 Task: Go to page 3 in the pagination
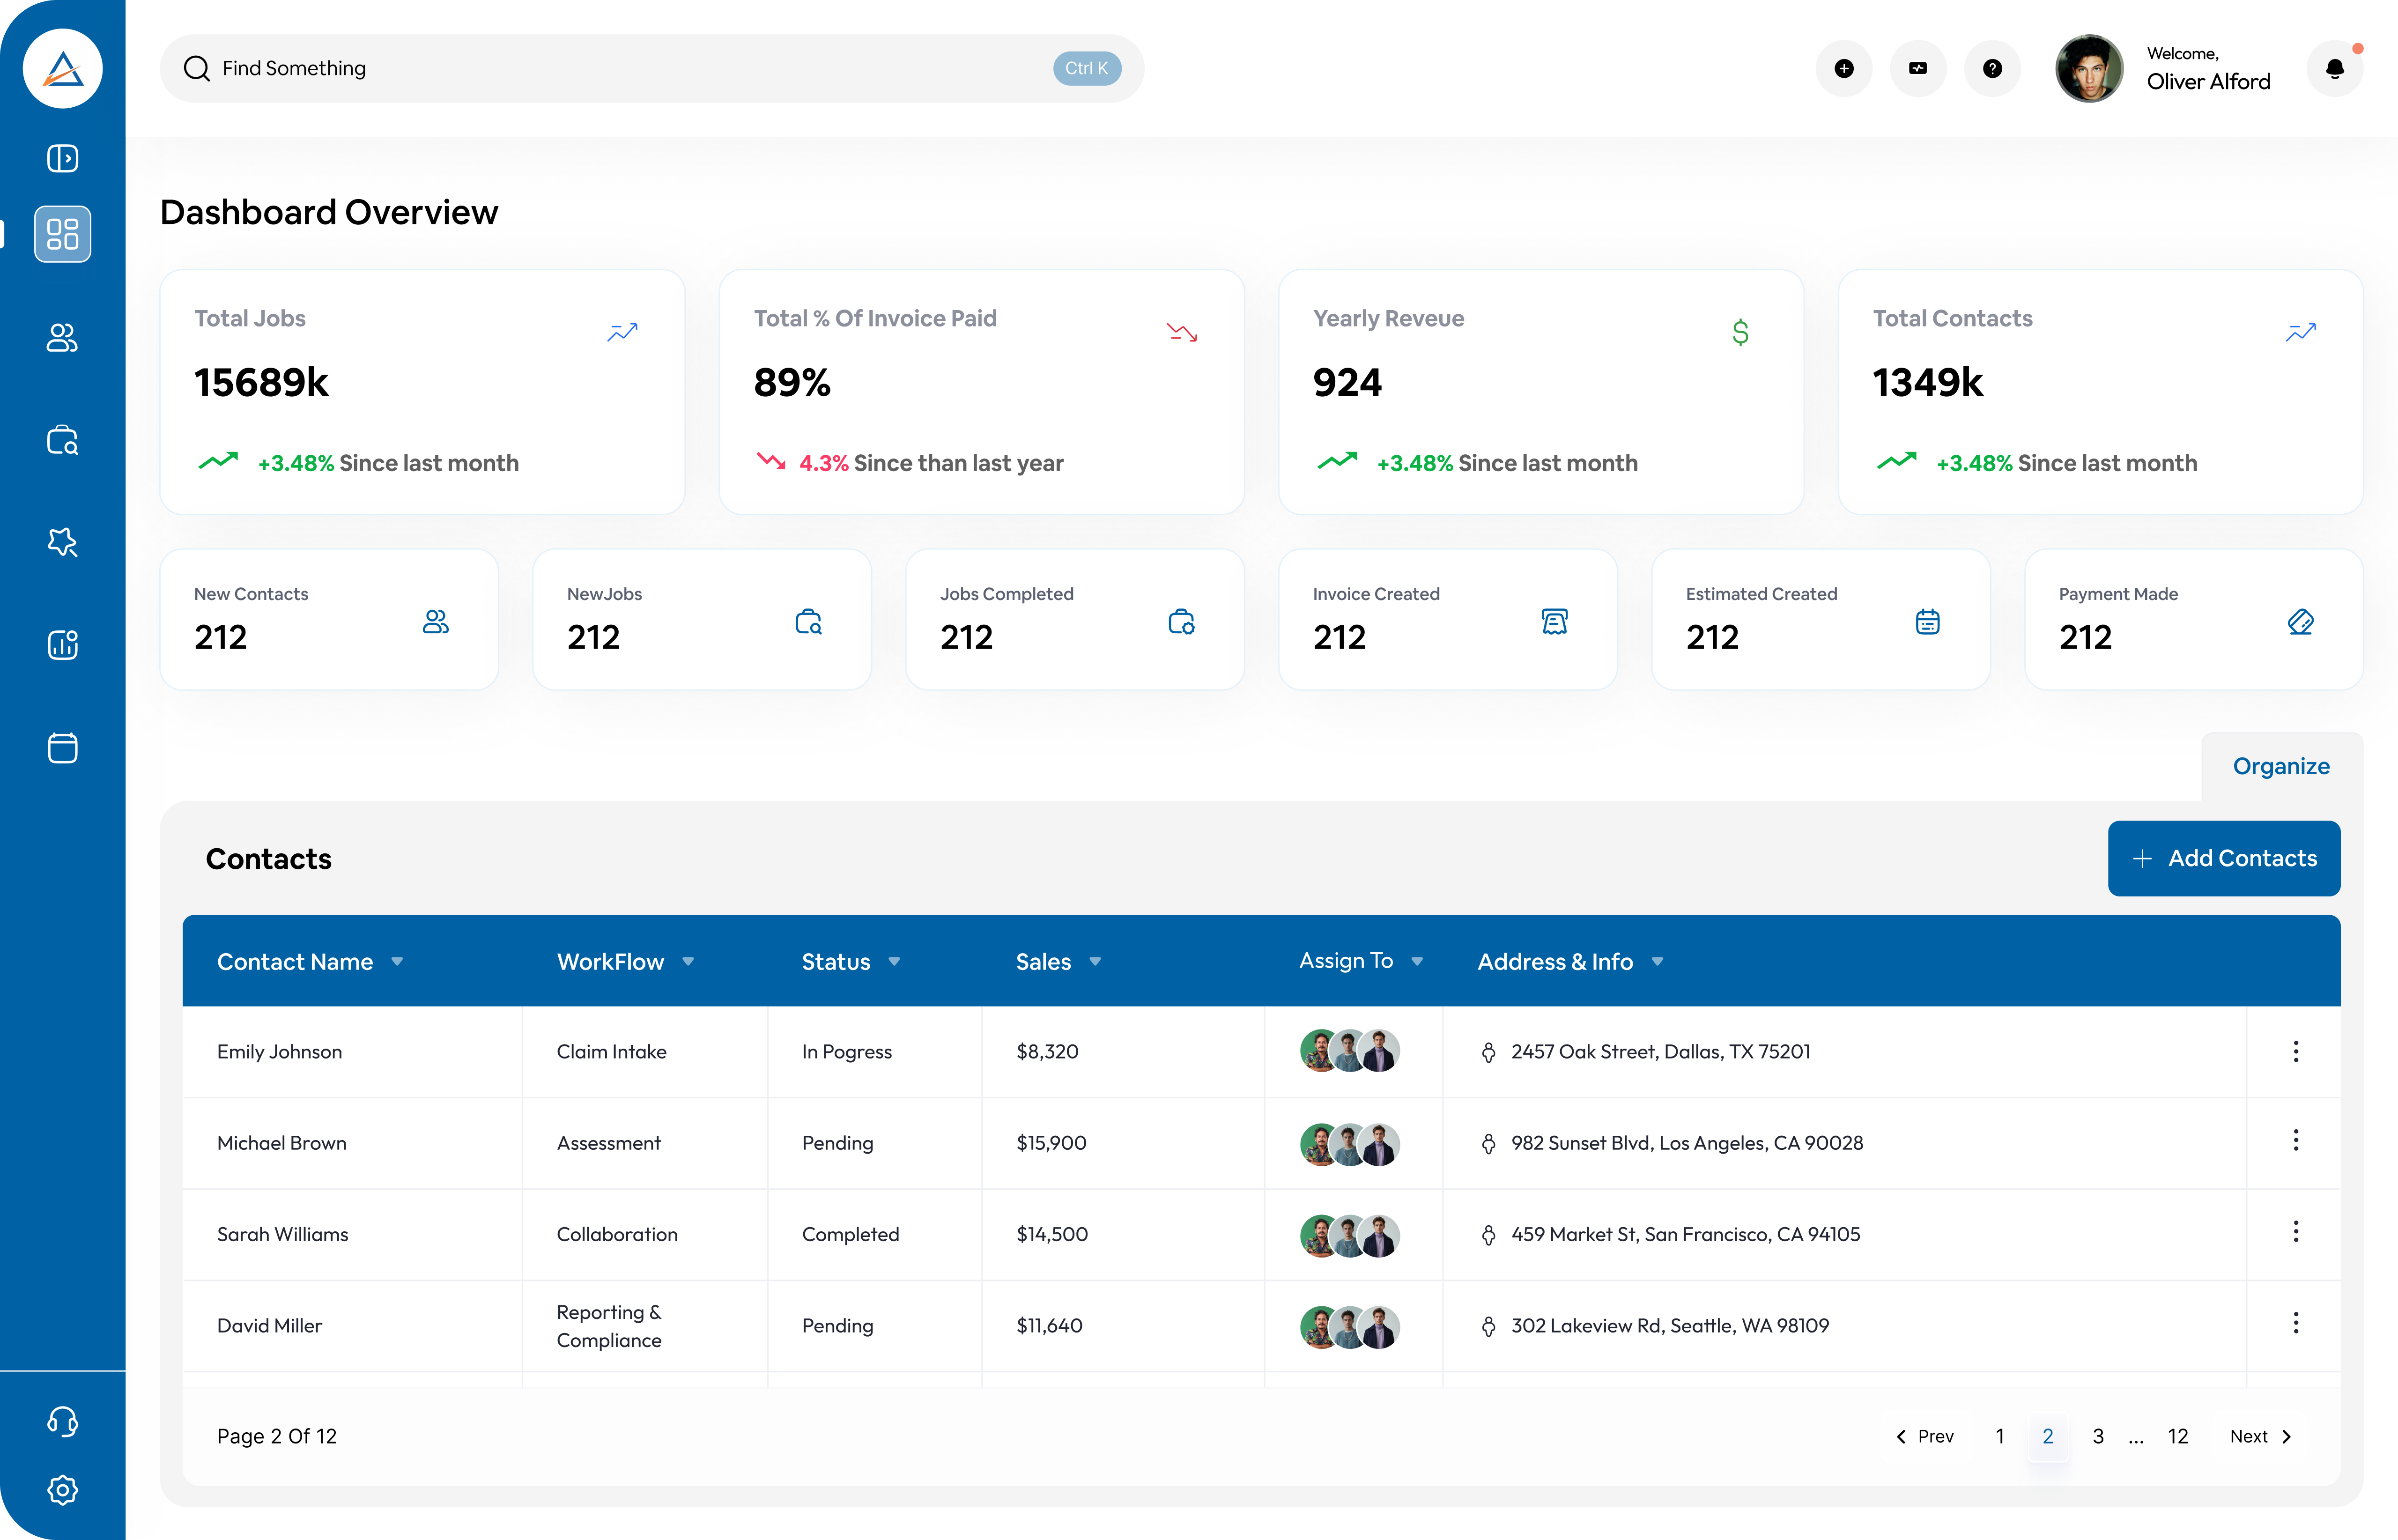(2098, 1436)
